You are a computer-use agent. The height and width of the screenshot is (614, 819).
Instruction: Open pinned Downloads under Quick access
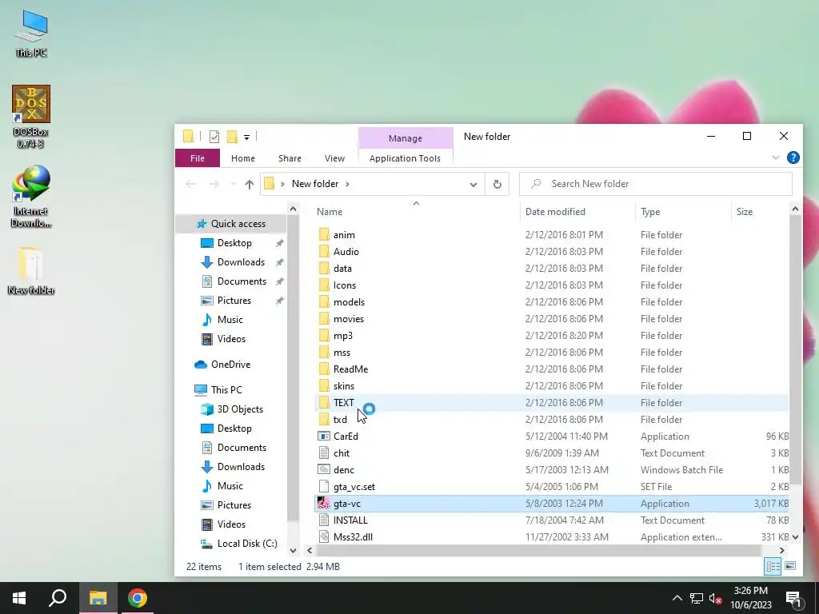(x=241, y=262)
